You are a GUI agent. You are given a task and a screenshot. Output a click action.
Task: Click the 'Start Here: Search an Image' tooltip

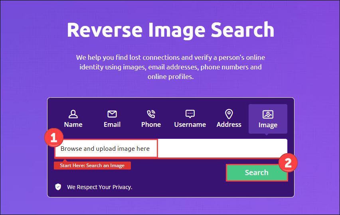click(x=92, y=166)
